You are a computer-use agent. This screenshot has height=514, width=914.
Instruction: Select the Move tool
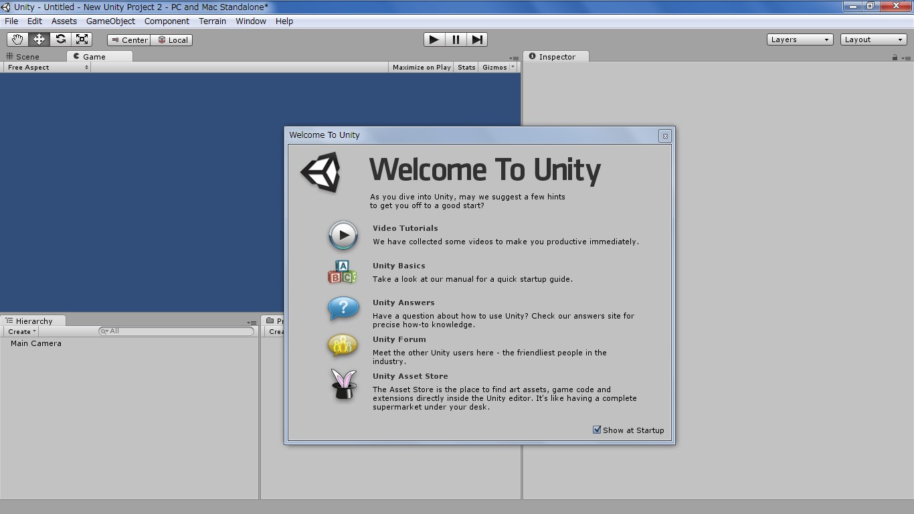(x=39, y=39)
